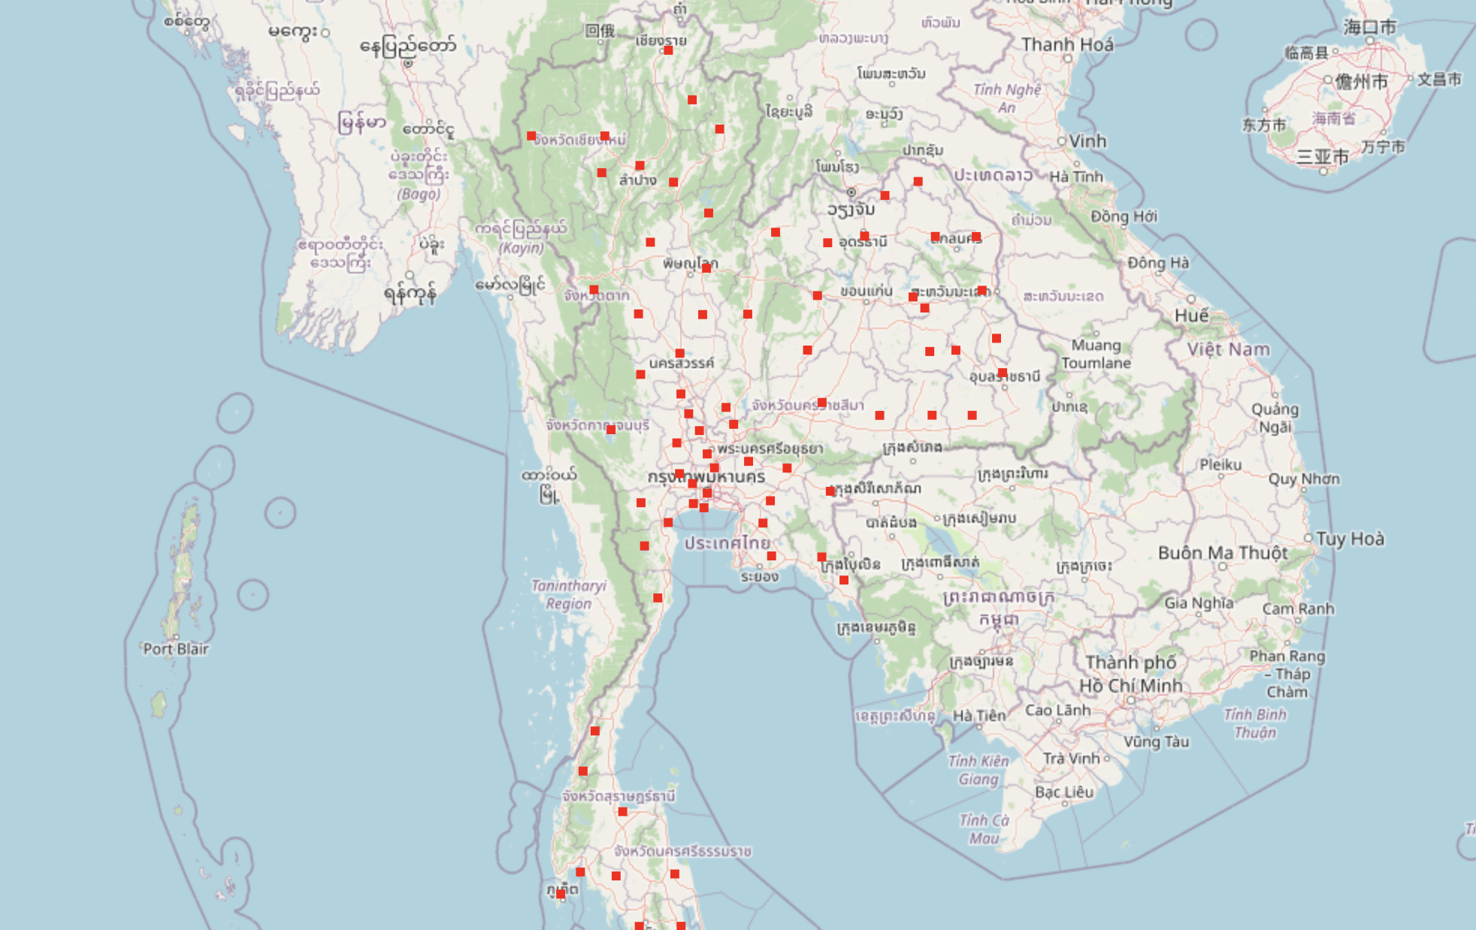Screen dimensions: 1476x930
Task: Select the red marker above นครสวรรค์ label
Action: pos(680,353)
